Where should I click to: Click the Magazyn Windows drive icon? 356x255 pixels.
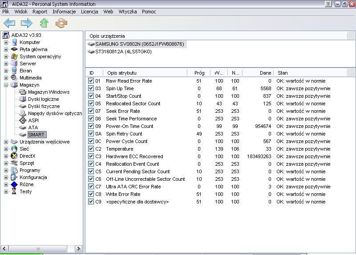(x=23, y=92)
